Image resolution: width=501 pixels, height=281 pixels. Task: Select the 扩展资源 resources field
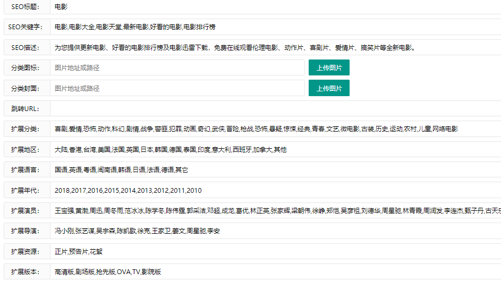[x=275, y=251]
